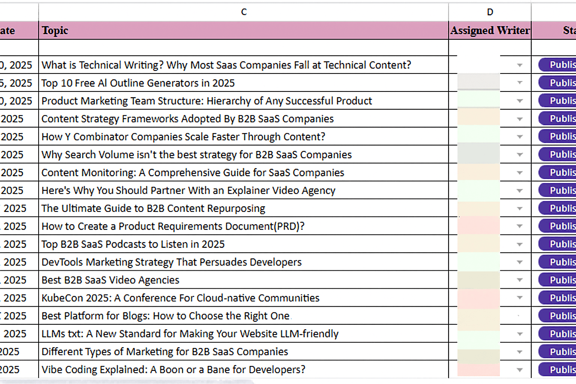Viewport: 576px width, 384px height.
Task: Expand writer dropdown for Y Combinator Companies row
Action: click(520, 137)
